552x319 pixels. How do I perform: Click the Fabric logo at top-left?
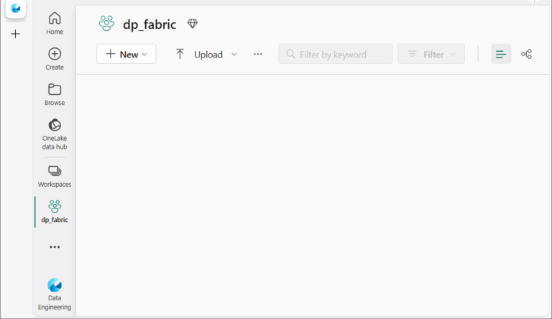point(16,8)
